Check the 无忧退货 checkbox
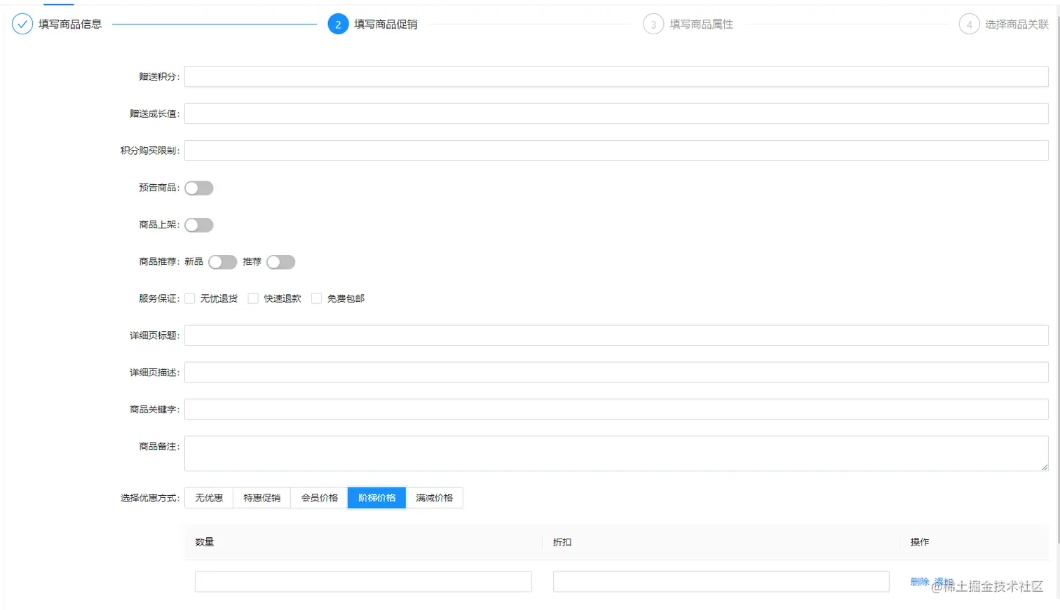The image size is (1060, 610). (x=189, y=298)
